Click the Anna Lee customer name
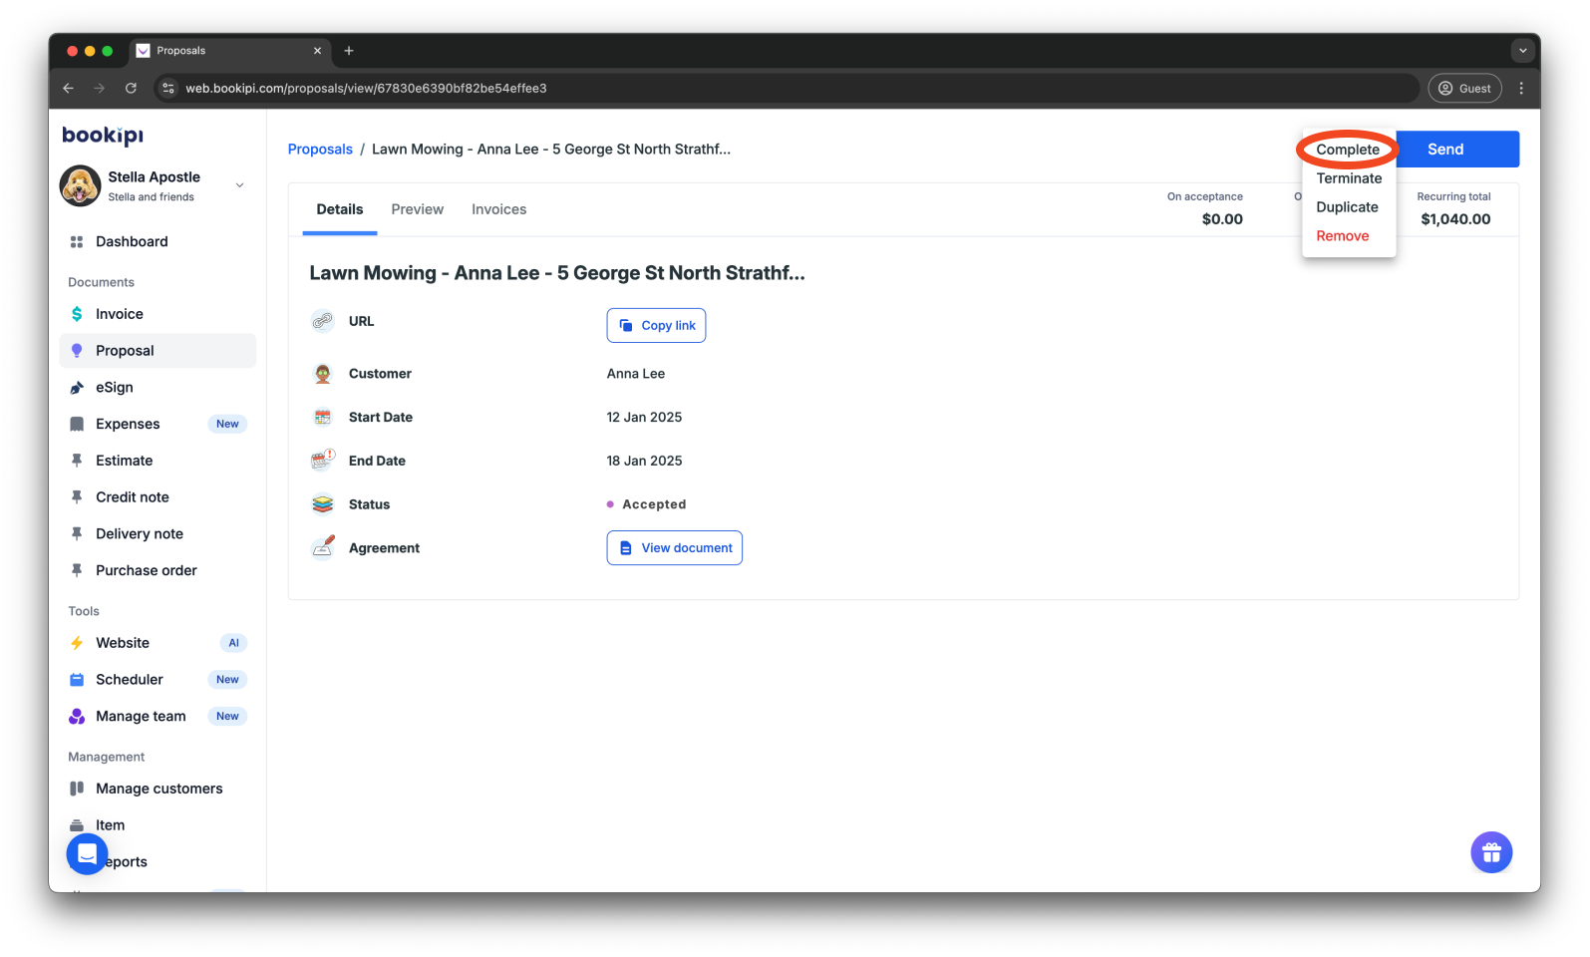 pos(636,374)
